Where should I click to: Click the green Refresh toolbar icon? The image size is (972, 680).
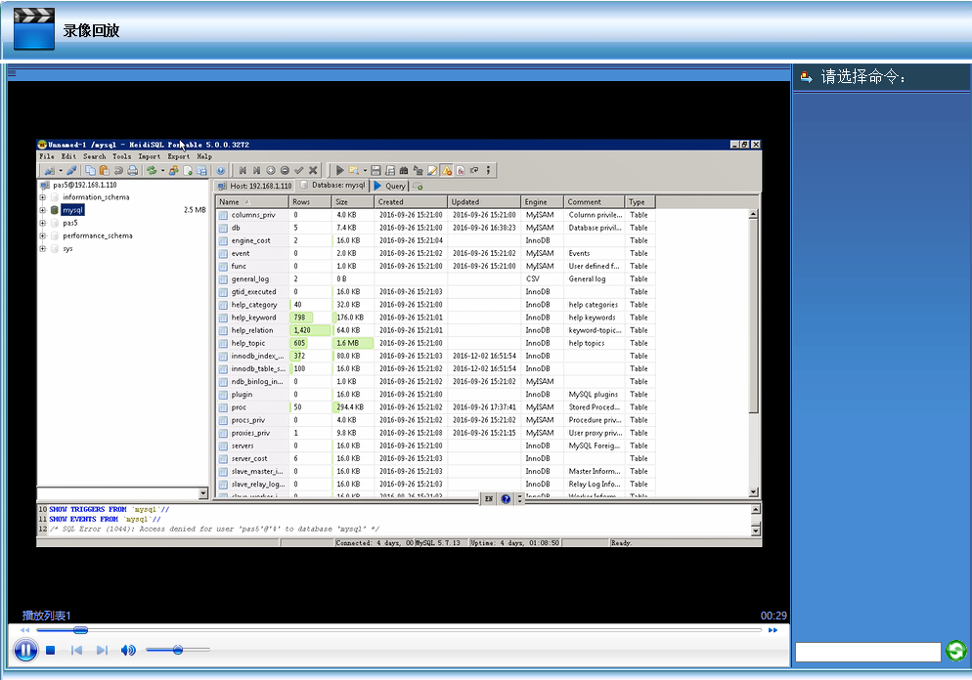pyautogui.click(x=152, y=170)
